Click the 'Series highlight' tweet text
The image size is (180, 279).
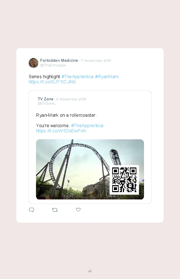point(44,76)
